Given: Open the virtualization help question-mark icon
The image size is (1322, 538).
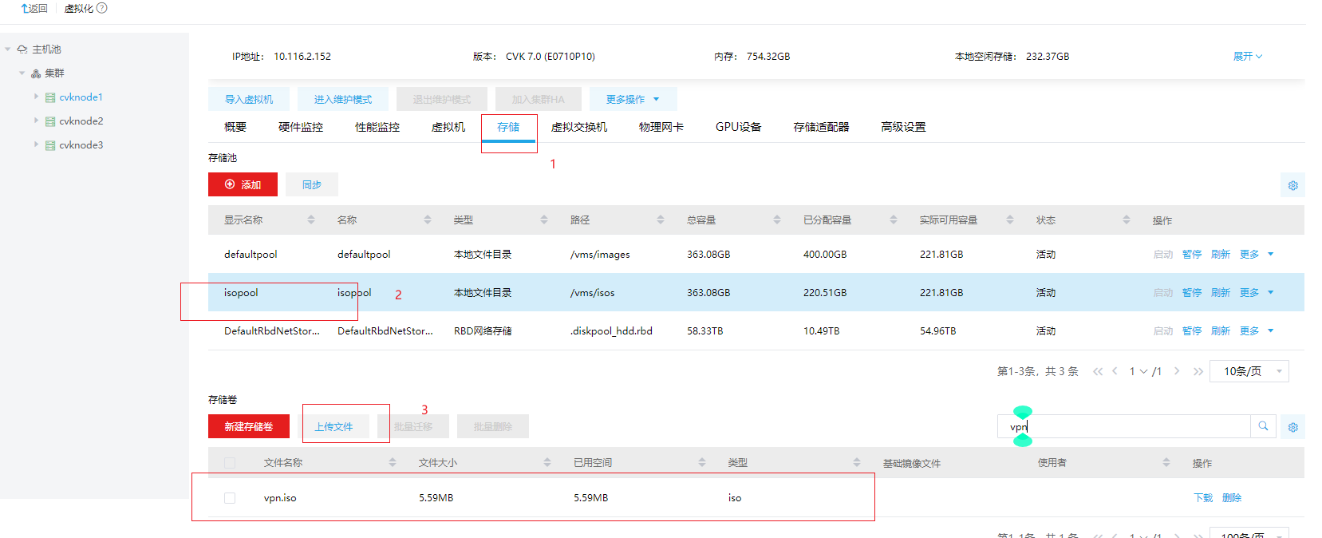Looking at the screenshot, I should [x=101, y=8].
